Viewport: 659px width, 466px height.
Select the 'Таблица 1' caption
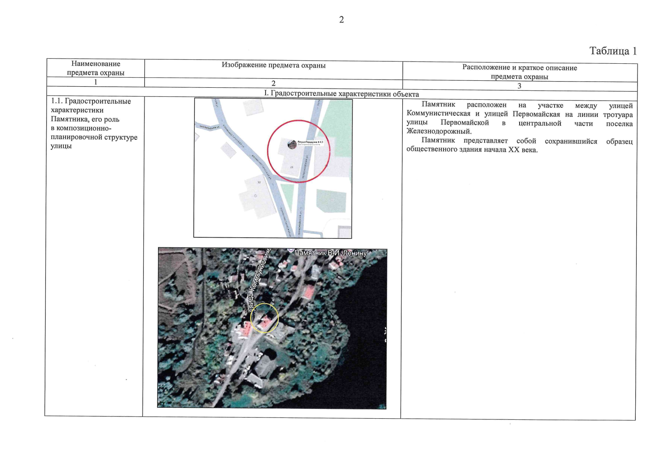click(x=613, y=51)
